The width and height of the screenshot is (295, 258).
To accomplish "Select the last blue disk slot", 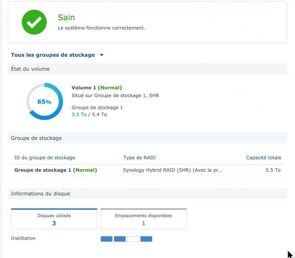I will pos(146,239).
